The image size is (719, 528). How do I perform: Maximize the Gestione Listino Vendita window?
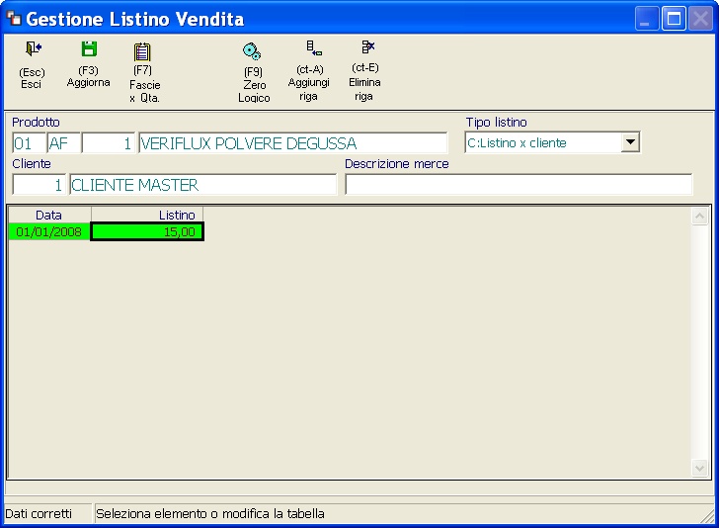[x=674, y=19]
